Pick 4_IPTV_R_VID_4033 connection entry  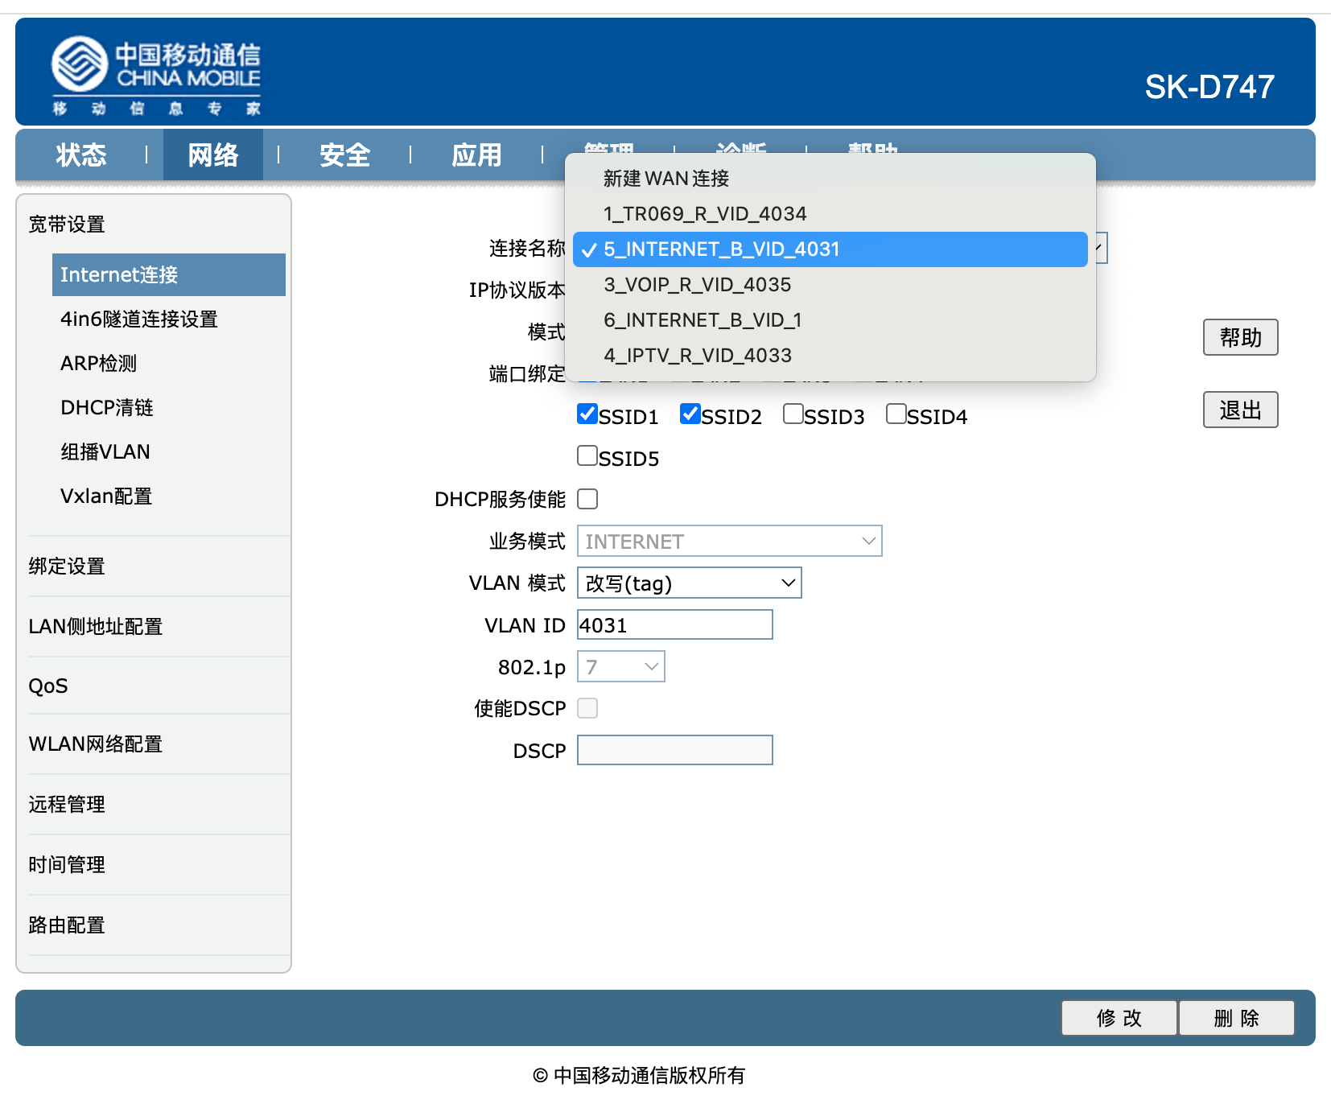(698, 356)
